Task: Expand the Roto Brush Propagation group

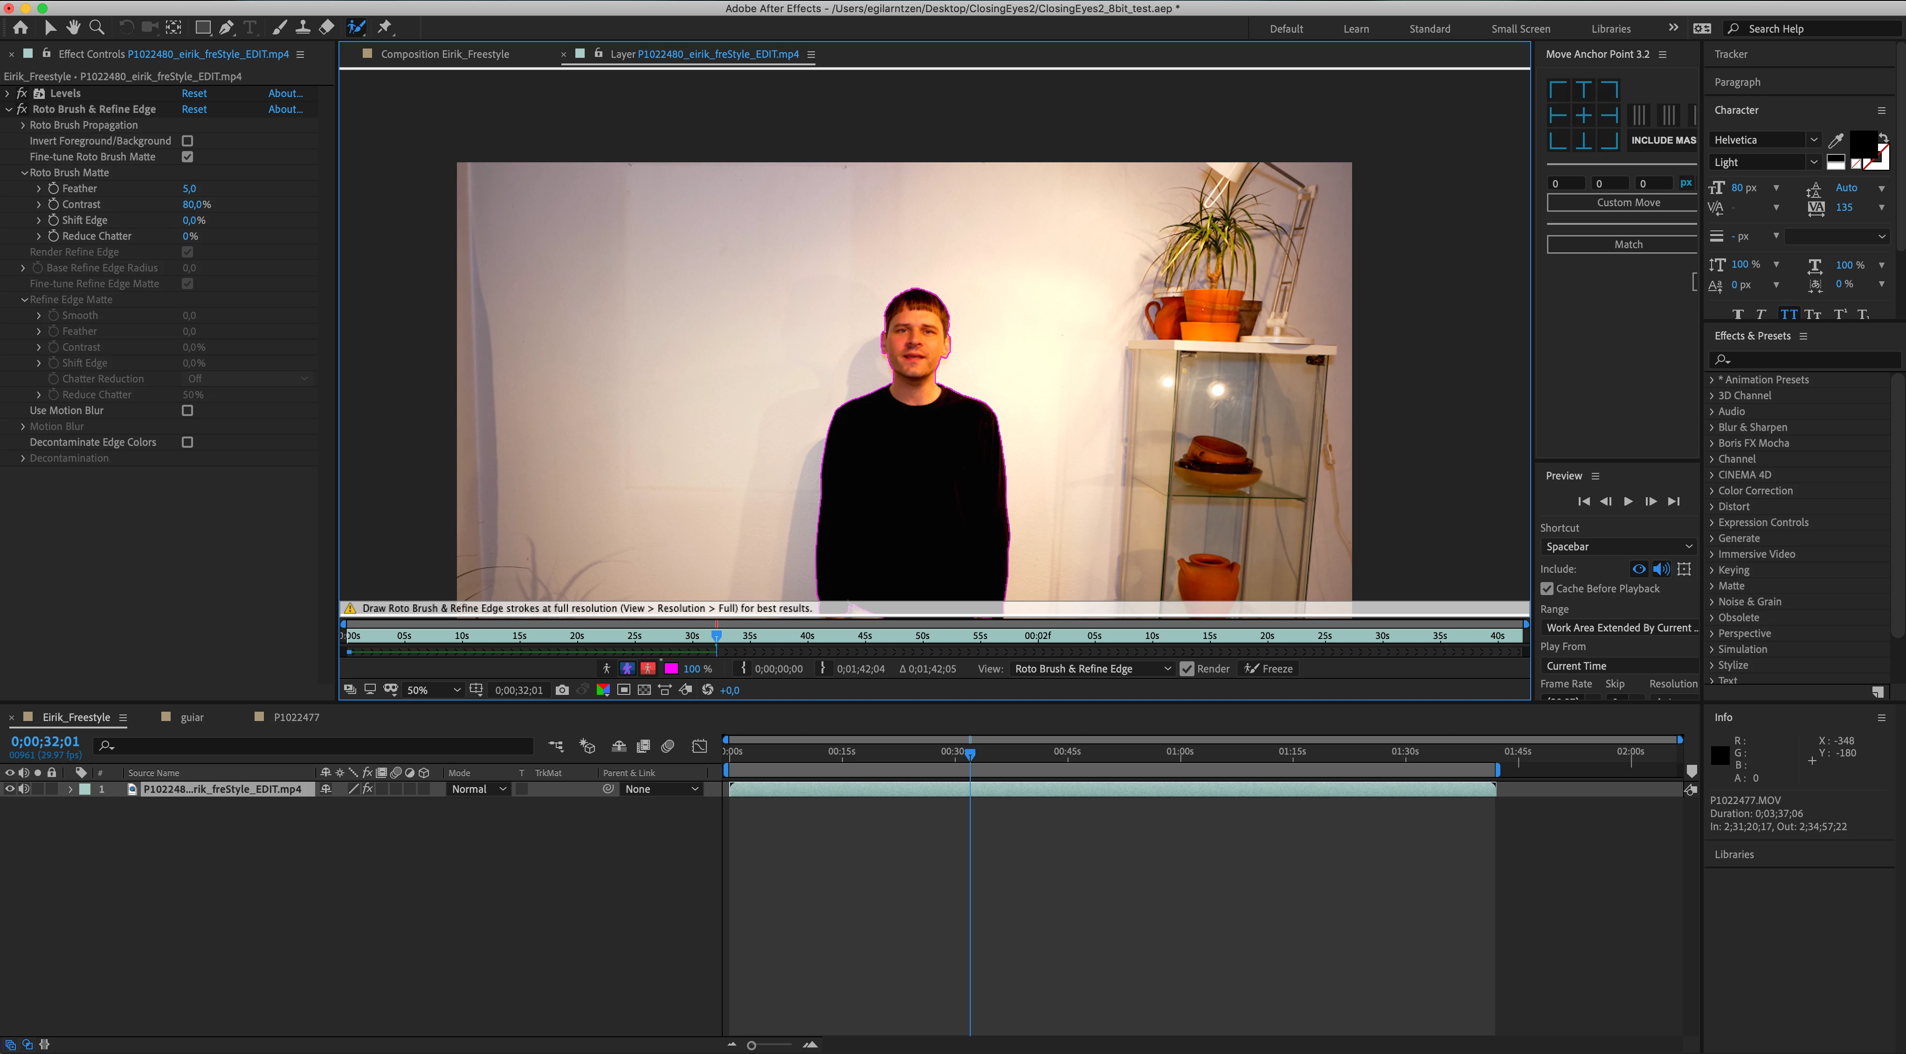Action: pos(23,125)
